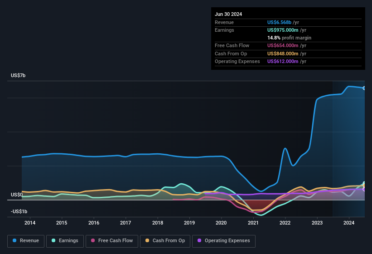
Task: Toggle the Revenue legend button
Action: pyautogui.click(x=26, y=241)
